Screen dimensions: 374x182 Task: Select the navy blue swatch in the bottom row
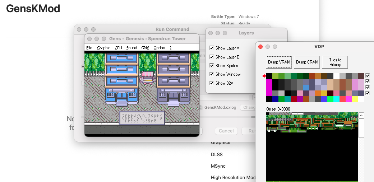[x=275, y=99]
